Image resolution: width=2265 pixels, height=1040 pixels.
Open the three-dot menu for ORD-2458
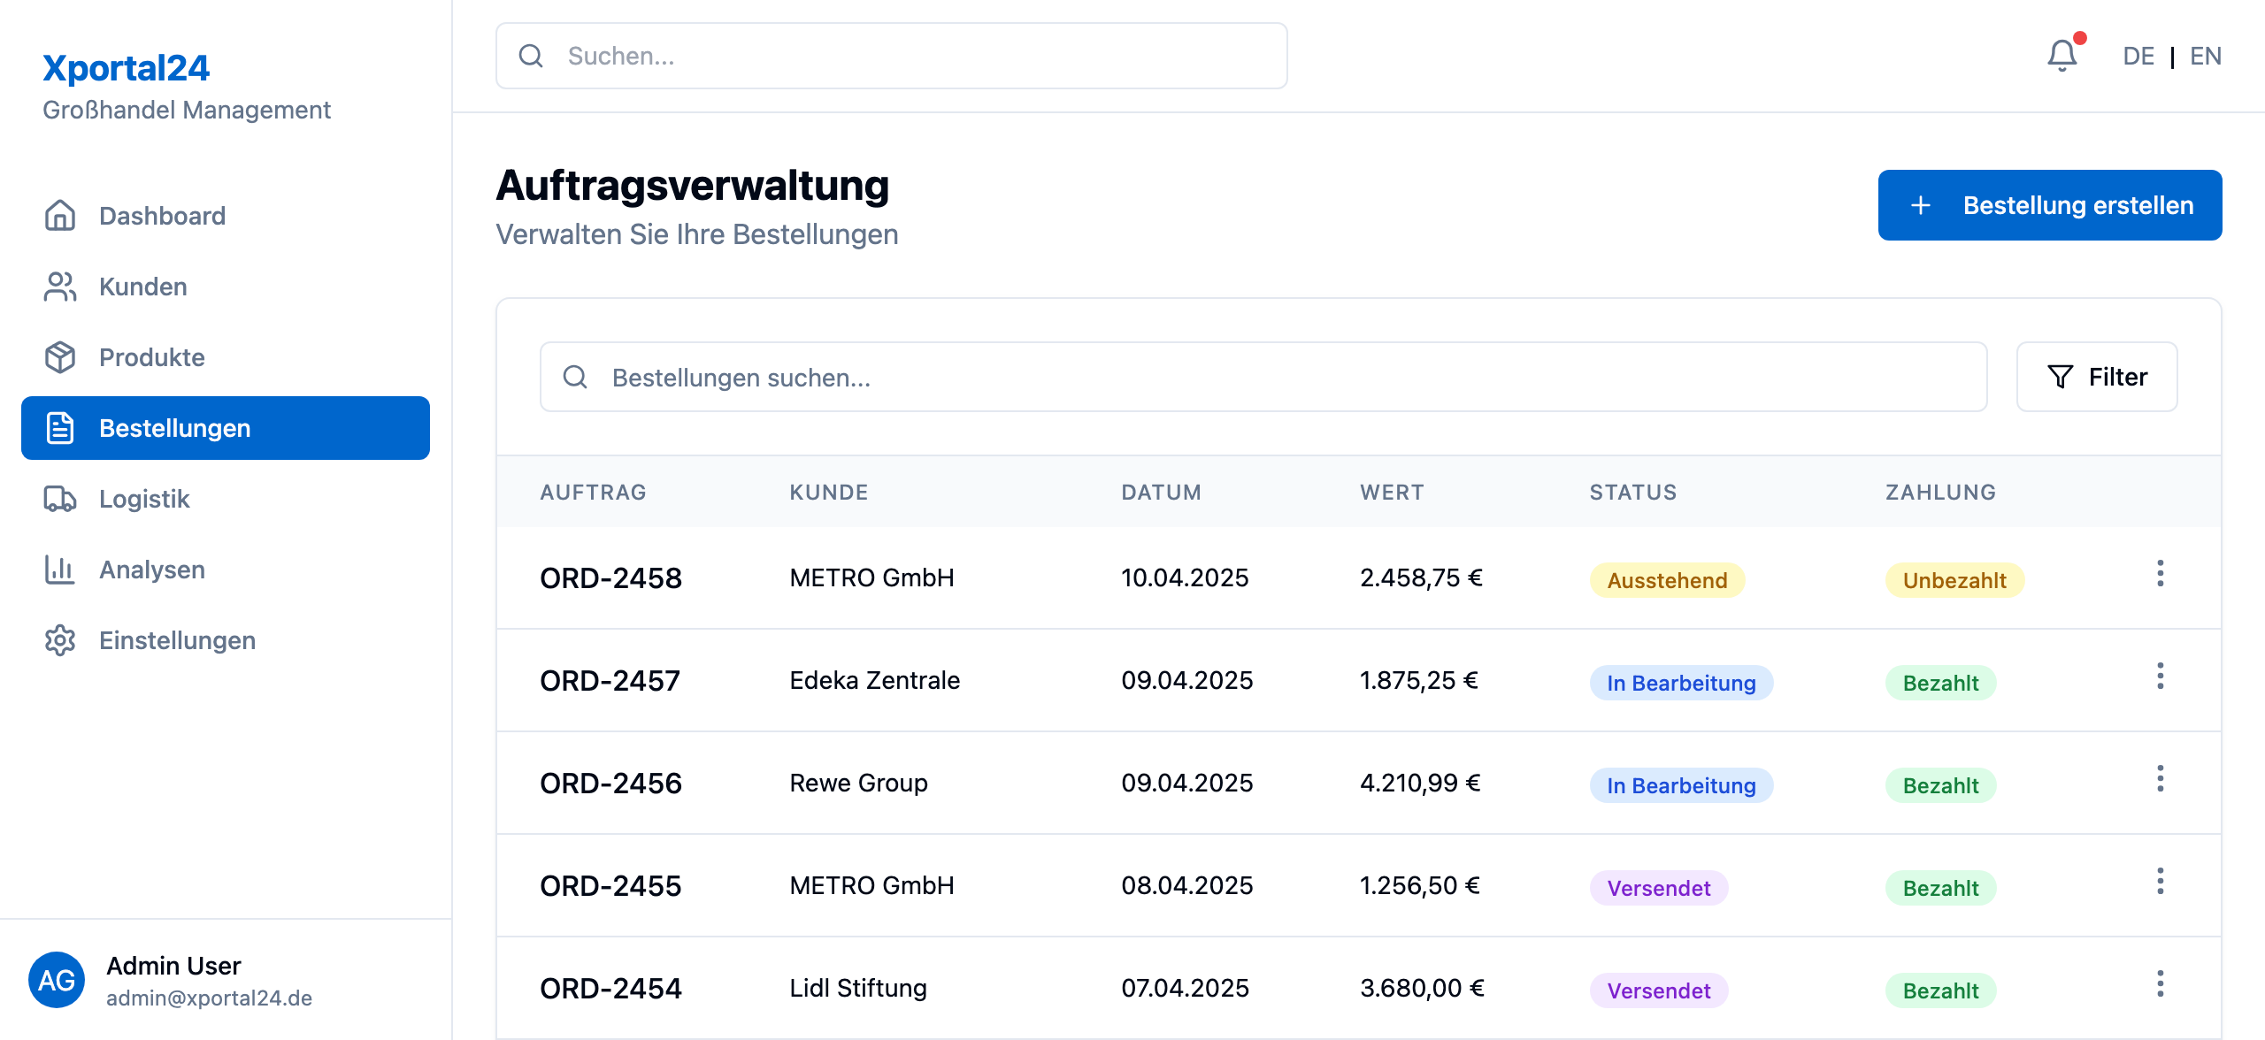(x=2160, y=574)
